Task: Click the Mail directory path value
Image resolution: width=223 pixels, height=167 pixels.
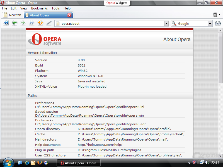Action: pyautogui.click(x=123, y=139)
